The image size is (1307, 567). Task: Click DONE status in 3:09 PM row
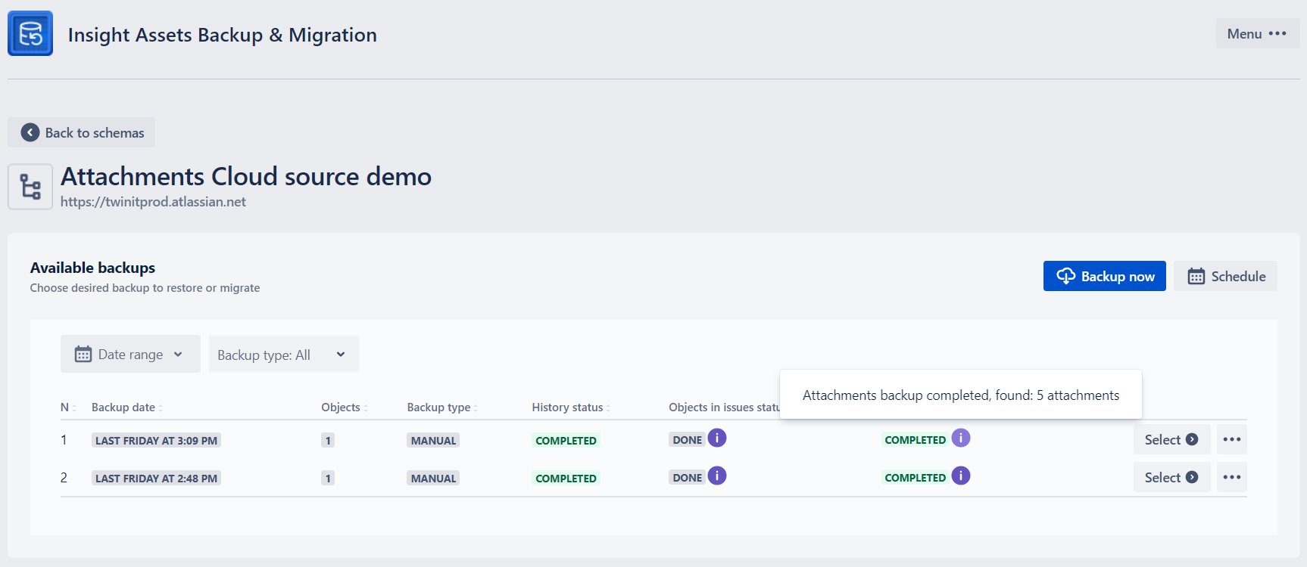[688, 440]
